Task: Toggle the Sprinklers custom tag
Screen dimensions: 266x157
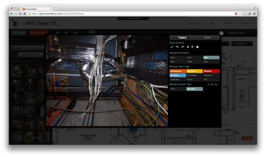Action: tap(194, 89)
